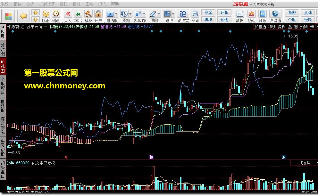Open the 模拟 gavel icon

pos(88,14)
